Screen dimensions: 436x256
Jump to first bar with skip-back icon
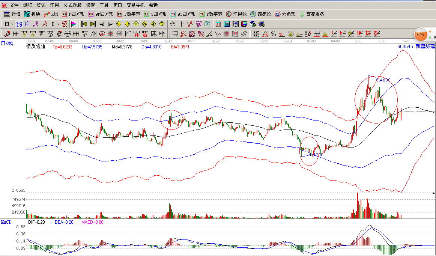(x=84, y=24)
